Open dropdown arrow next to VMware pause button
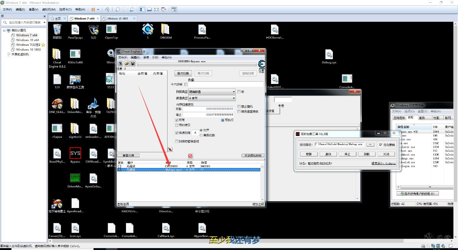The height and width of the screenshot is (250, 458). coord(98,9)
